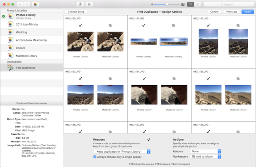Adjust the thumbnail size slider

(167, 4)
